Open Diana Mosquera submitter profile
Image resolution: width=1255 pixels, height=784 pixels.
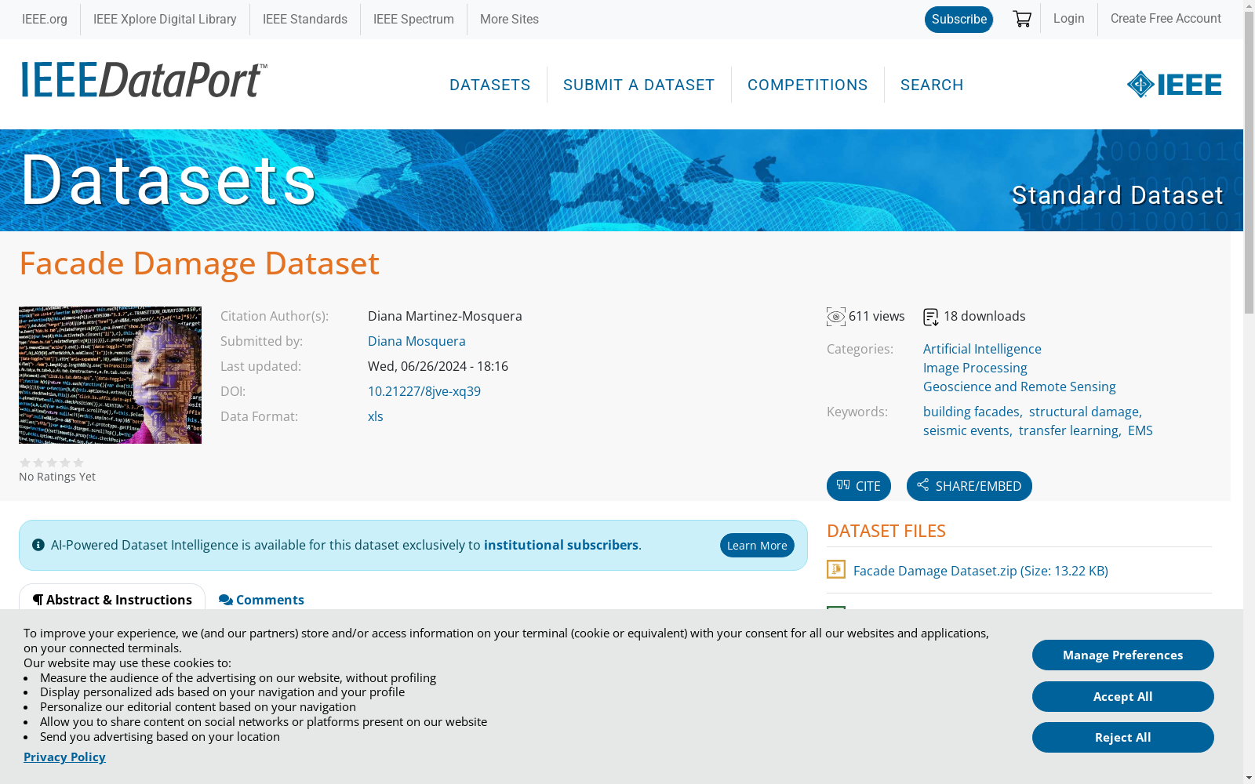tap(417, 341)
